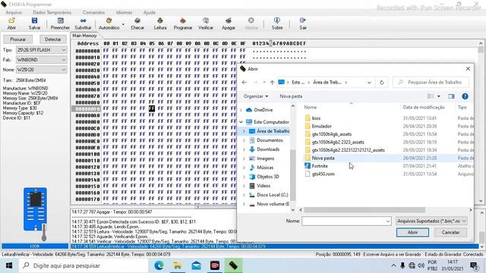Refresh the folder listing

point(382,83)
